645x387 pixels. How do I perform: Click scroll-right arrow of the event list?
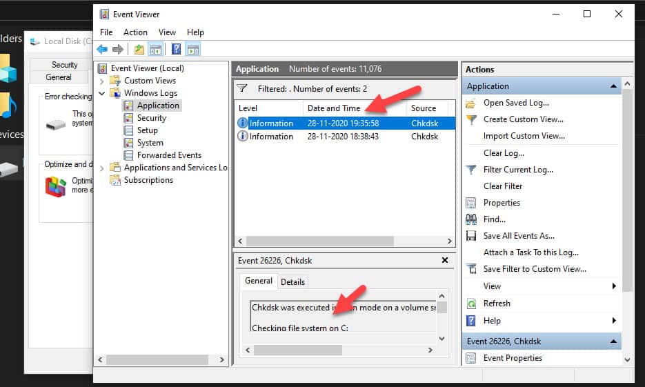click(x=450, y=241)
